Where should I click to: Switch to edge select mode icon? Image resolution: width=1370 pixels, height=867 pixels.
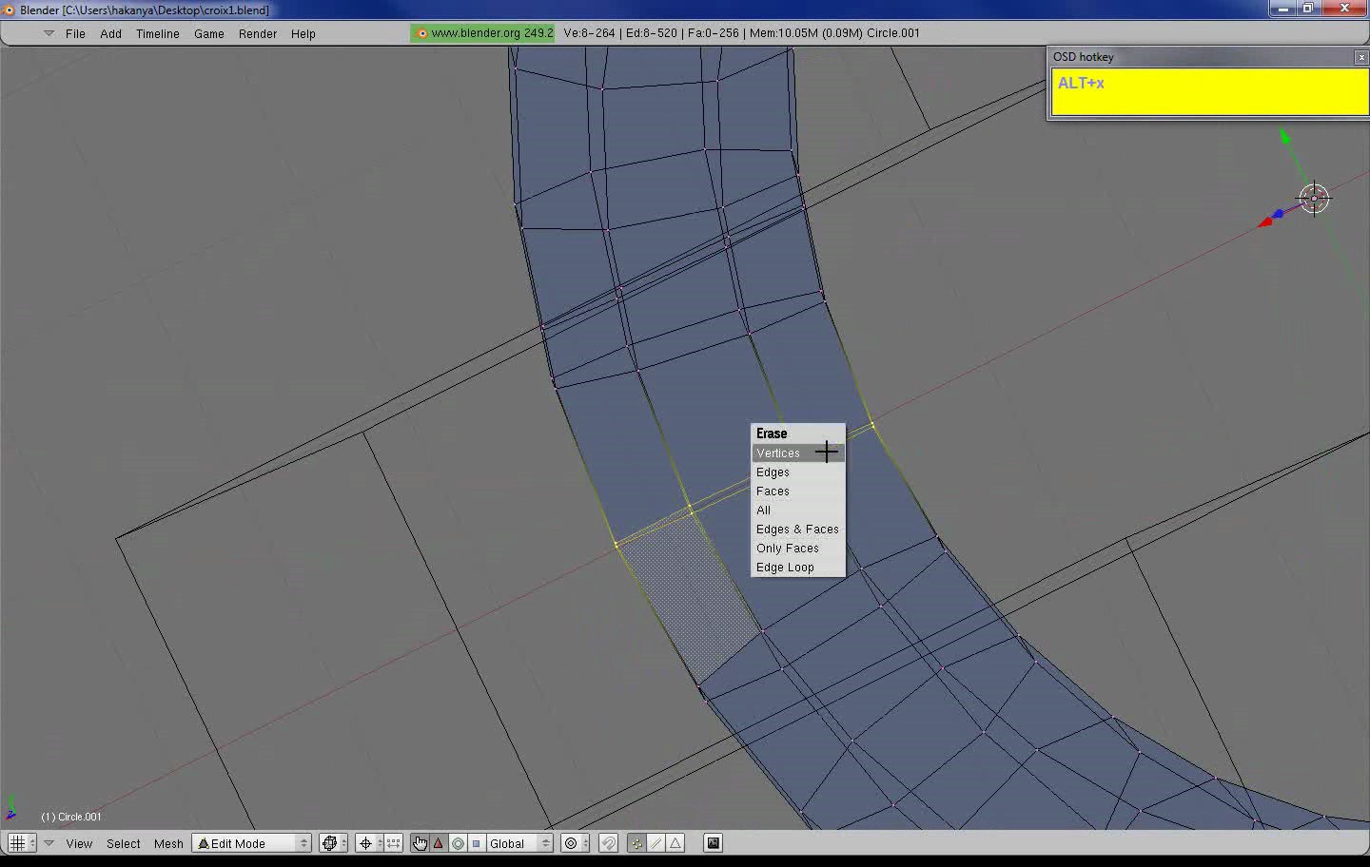coord(656,843)
